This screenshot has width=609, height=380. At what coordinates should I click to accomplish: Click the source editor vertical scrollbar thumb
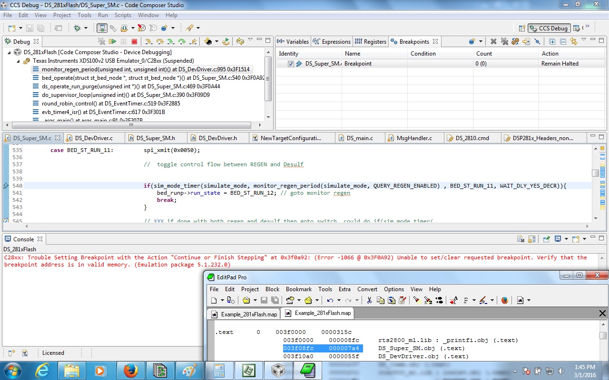(x=595, y=173)
